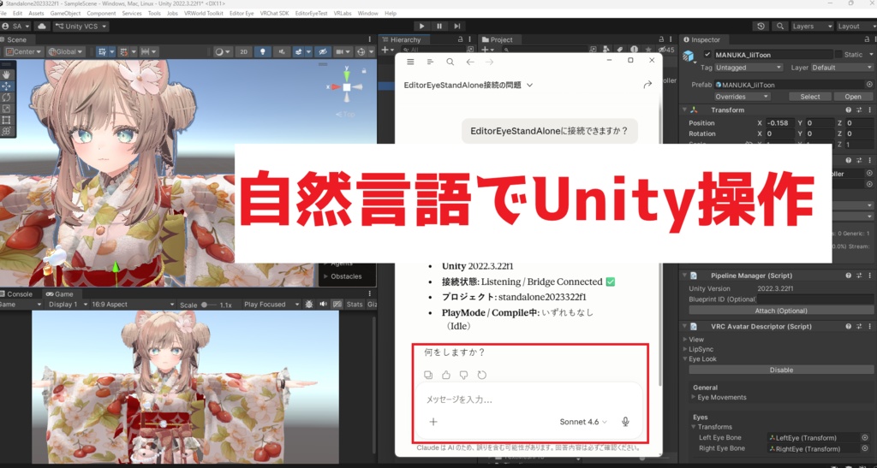The height and width of the screenshot is (468, 877).
Task: Toggle scene audio button in Scene toolbar
Action: (281, 52)
